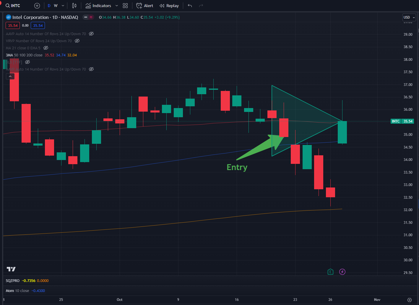
Task: Switch to the W weekly interval
Action: tap(56, 6)
